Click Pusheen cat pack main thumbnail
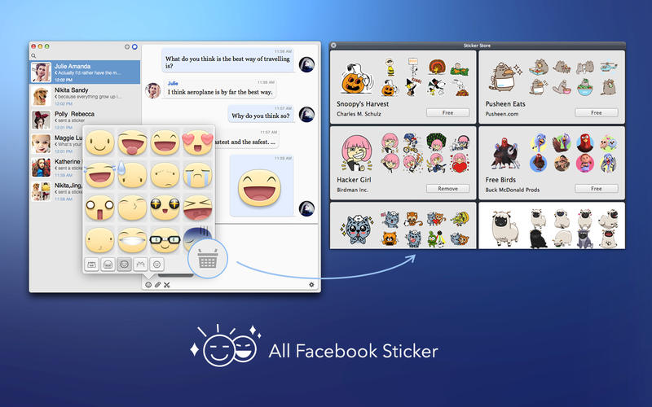Screen dimensions: 652x407 (504, 77)
